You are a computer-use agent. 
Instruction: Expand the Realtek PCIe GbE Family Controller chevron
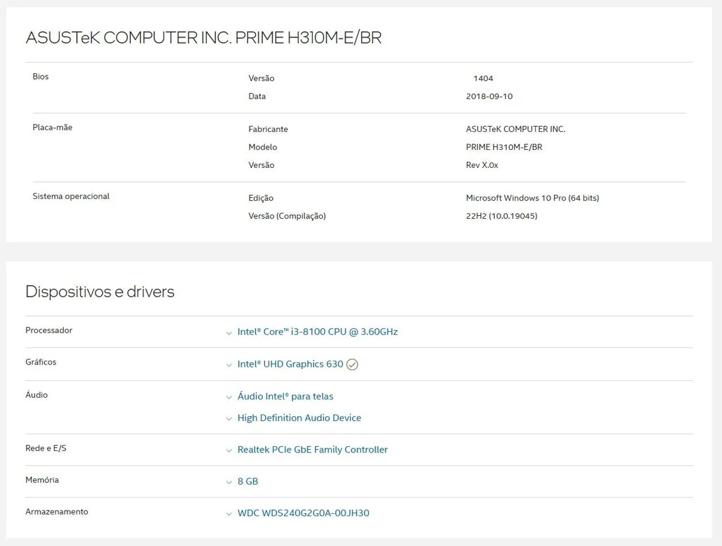(229, 451)
